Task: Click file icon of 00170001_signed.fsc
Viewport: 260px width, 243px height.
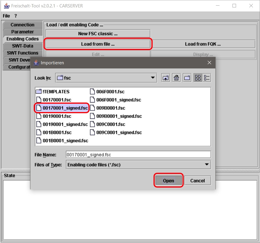Action: click(x=39, y=108)
